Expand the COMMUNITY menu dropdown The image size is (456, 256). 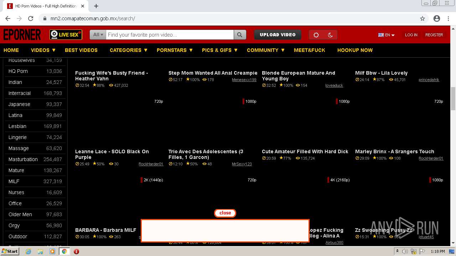click(x=266, y=50)
